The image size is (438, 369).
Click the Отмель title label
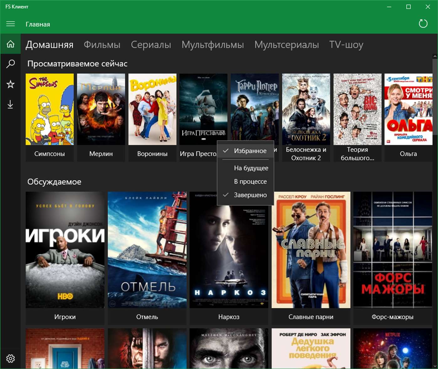tap(147, 317)
